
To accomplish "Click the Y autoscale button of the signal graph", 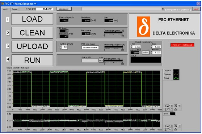I will pos(168,109).
